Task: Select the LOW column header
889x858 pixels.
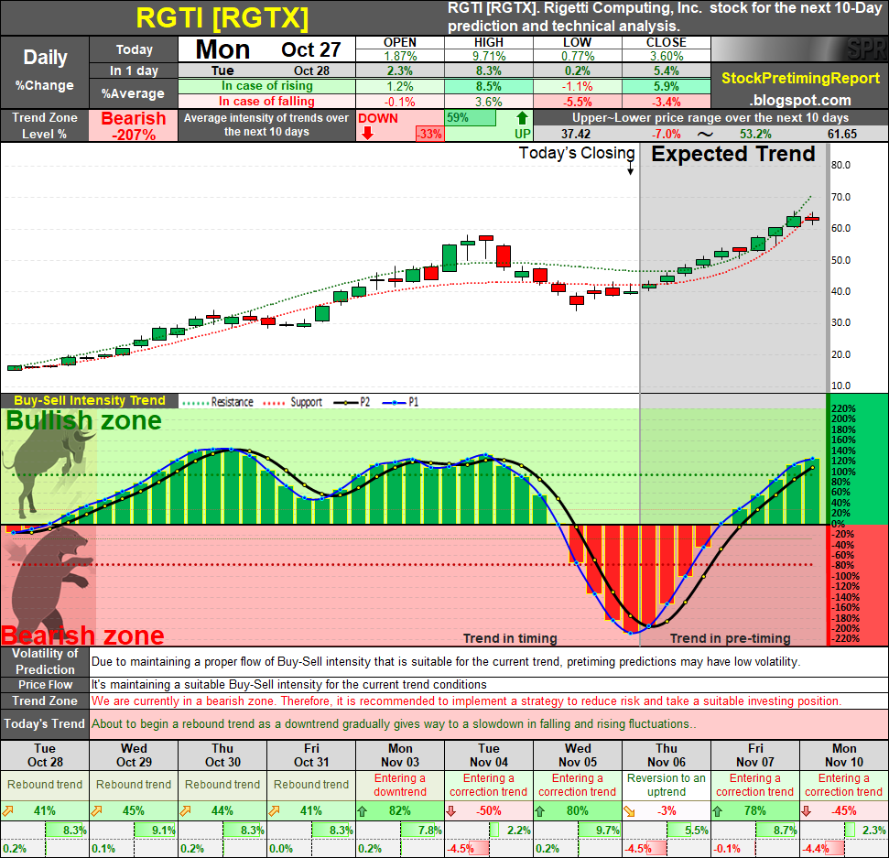Action: pos(577,42)
